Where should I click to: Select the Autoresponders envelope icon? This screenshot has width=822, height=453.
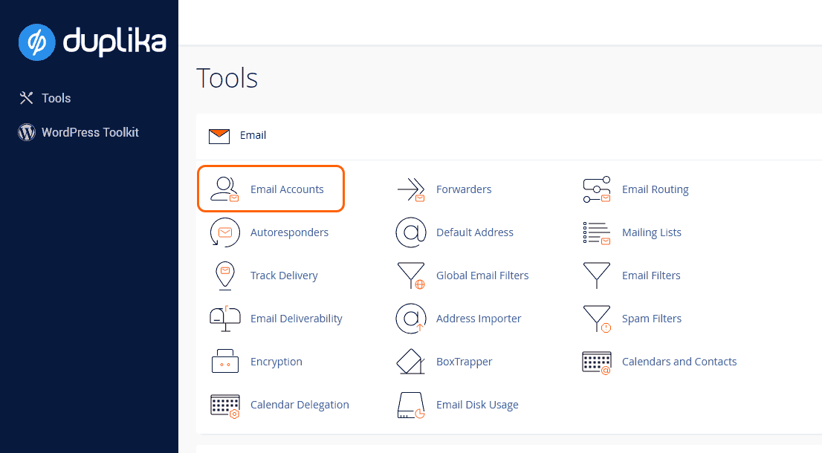coord(224,232)
